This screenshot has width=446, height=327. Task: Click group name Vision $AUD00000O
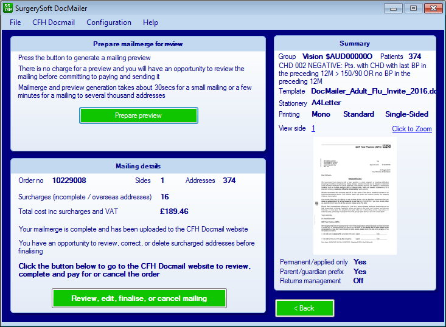click(x=337, y=57)
